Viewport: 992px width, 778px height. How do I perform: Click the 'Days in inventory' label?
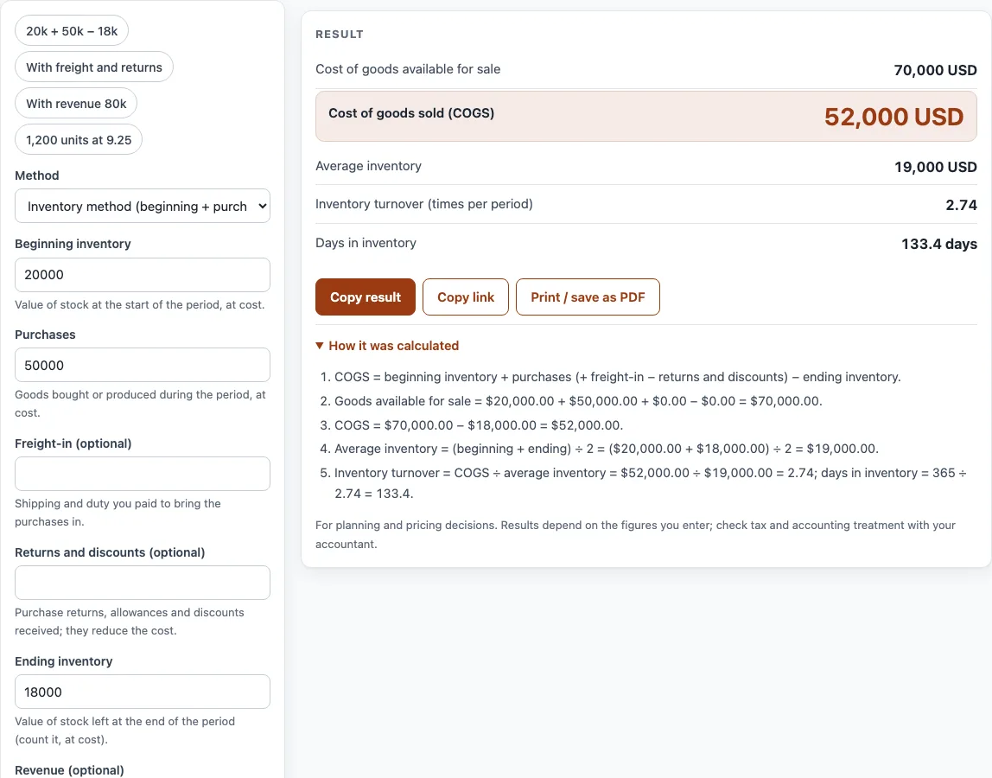click(x=366, y=243)
